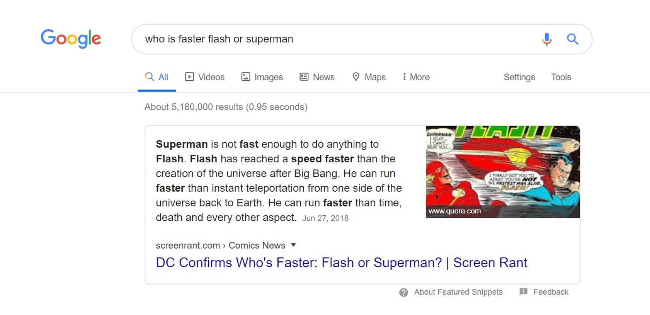
Task: Open the Settings menu
Action: pos(519,77)
